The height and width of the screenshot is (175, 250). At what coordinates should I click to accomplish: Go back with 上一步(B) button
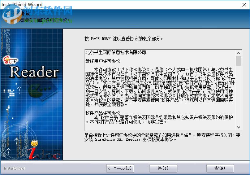coord(120,168)
